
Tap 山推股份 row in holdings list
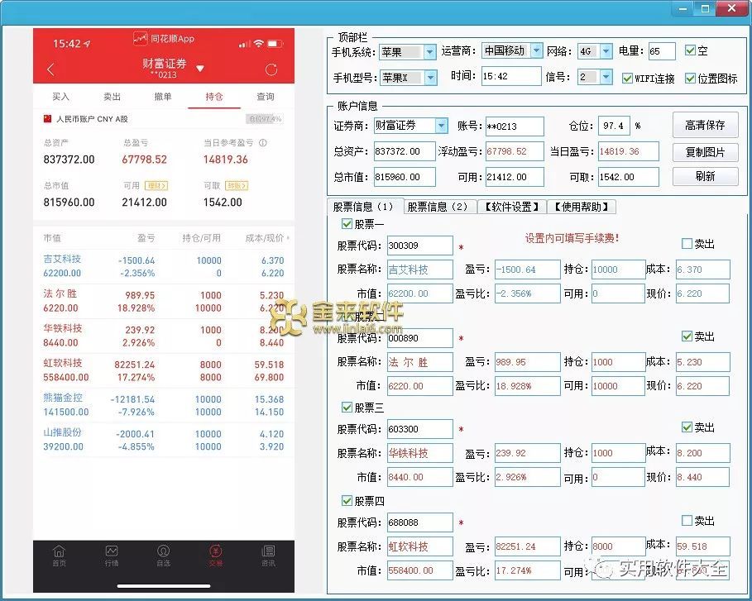pyautogui.click(x=164, y=440)
